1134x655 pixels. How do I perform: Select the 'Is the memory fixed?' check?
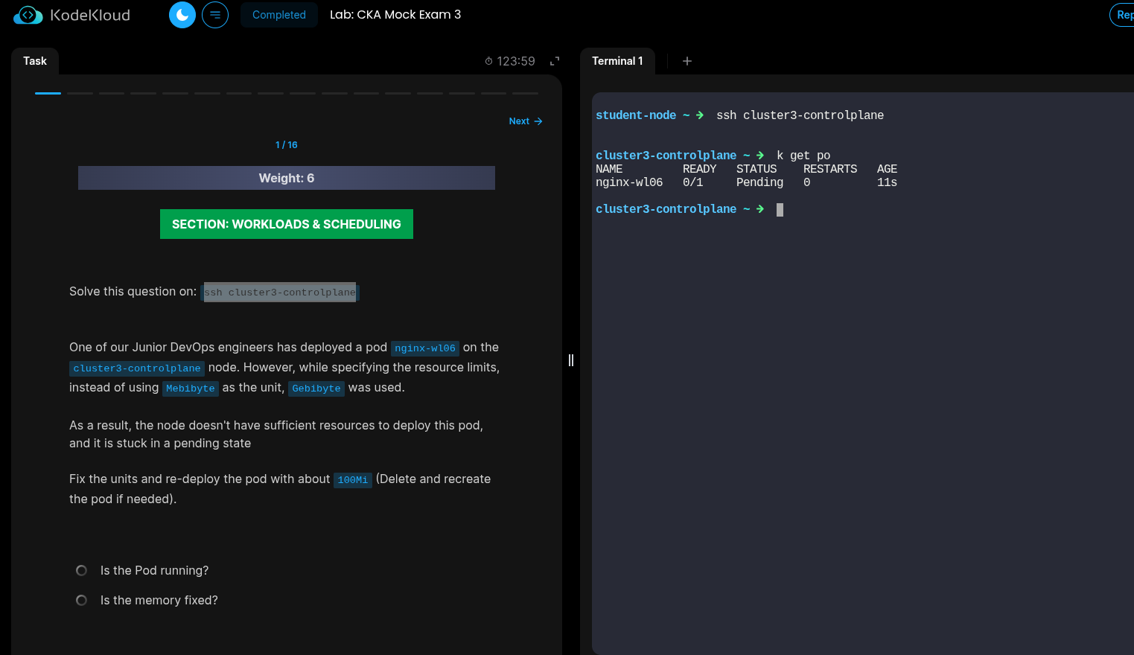[82, 601]
